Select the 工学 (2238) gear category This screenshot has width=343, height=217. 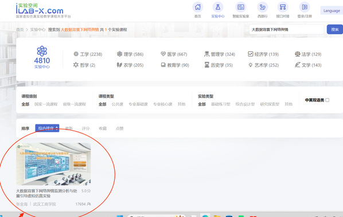(88, 54)
